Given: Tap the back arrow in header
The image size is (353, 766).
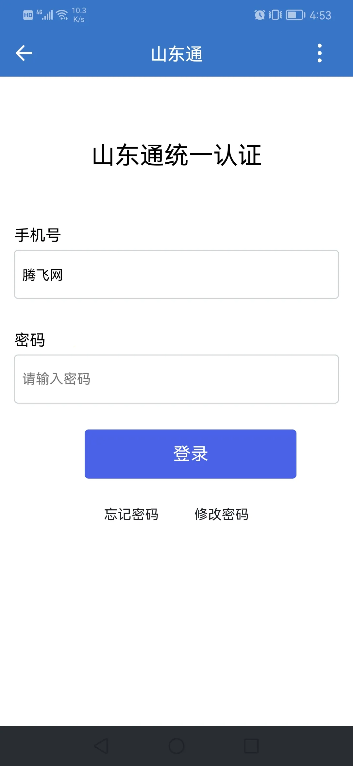Looking at the screenshot, I should tap(24, 53).
